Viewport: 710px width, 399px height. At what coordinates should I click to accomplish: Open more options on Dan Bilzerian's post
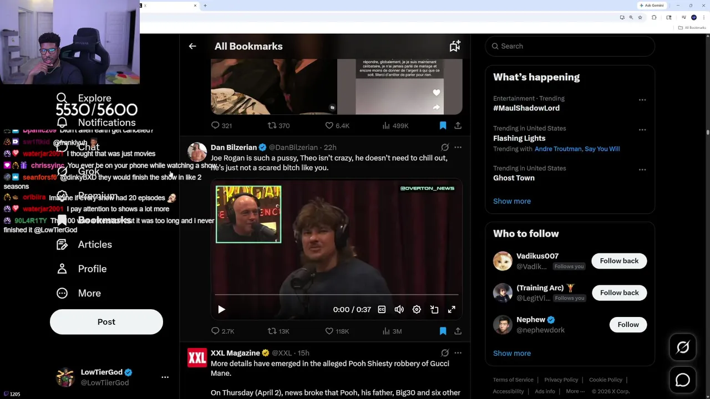[458, 147]
